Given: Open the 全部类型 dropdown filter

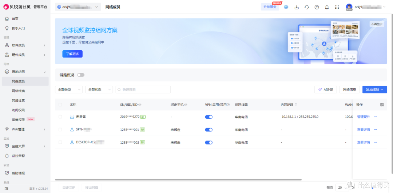Looking at the screenshot, I should [69, 89].
